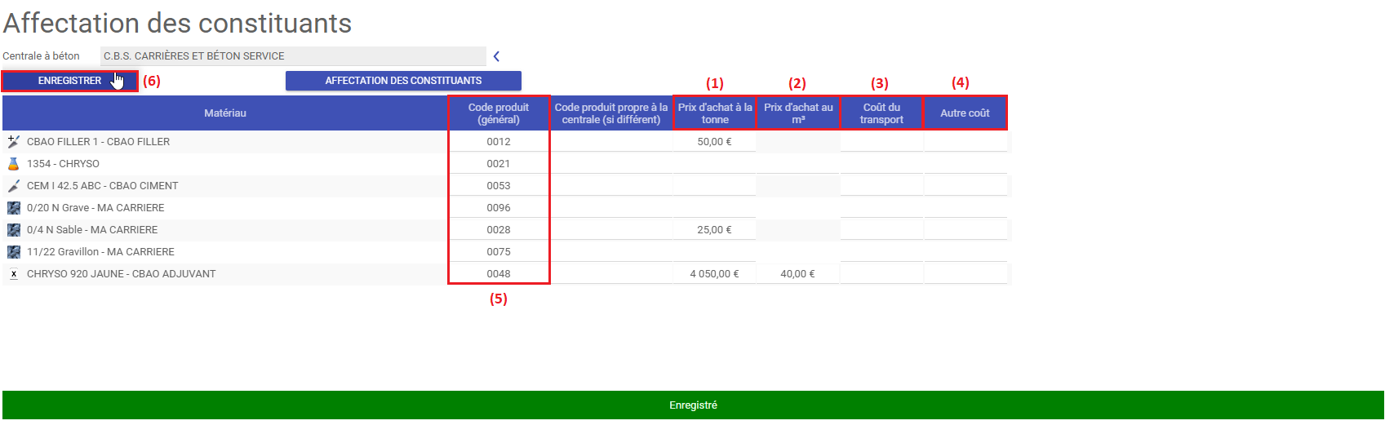Click Autre coût cell for CBAO FILLER 1
Screen dimensions: 1385x425
(x=966, y=141)
